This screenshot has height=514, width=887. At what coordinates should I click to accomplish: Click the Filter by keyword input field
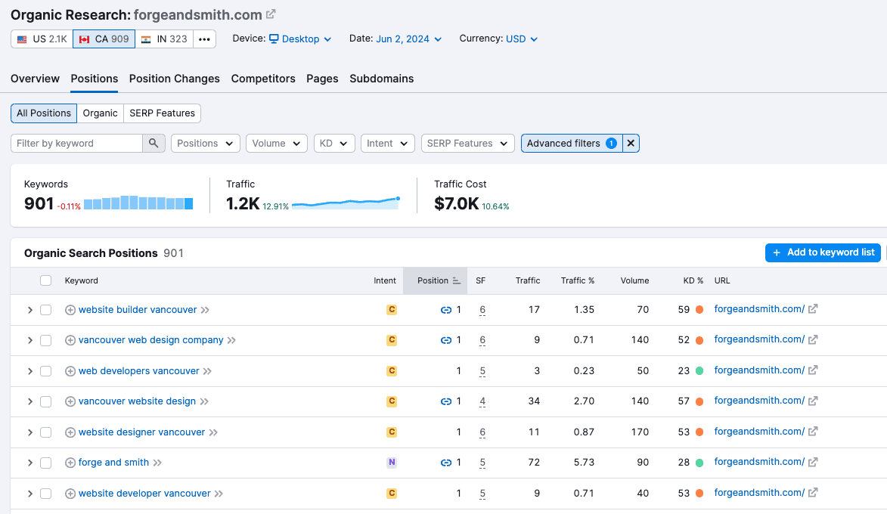tap(76, 144)
